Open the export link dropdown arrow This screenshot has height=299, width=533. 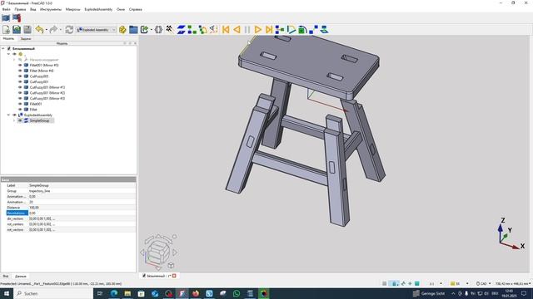(151, 30)
